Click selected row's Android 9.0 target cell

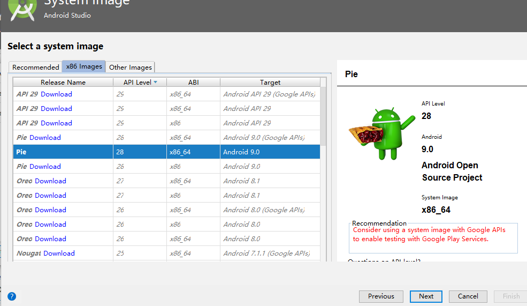[x=270, y=152]
